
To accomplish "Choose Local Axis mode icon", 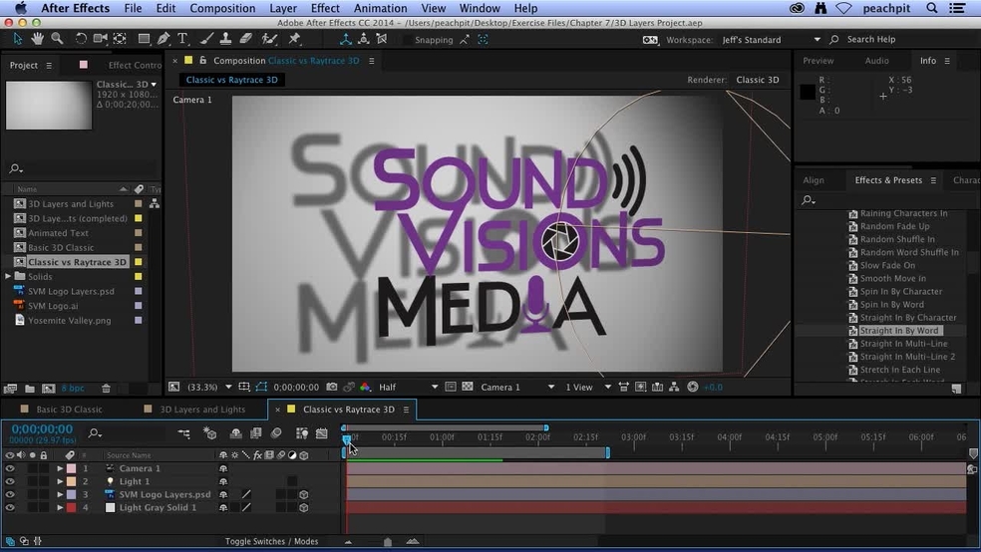I will click(345, 39).
